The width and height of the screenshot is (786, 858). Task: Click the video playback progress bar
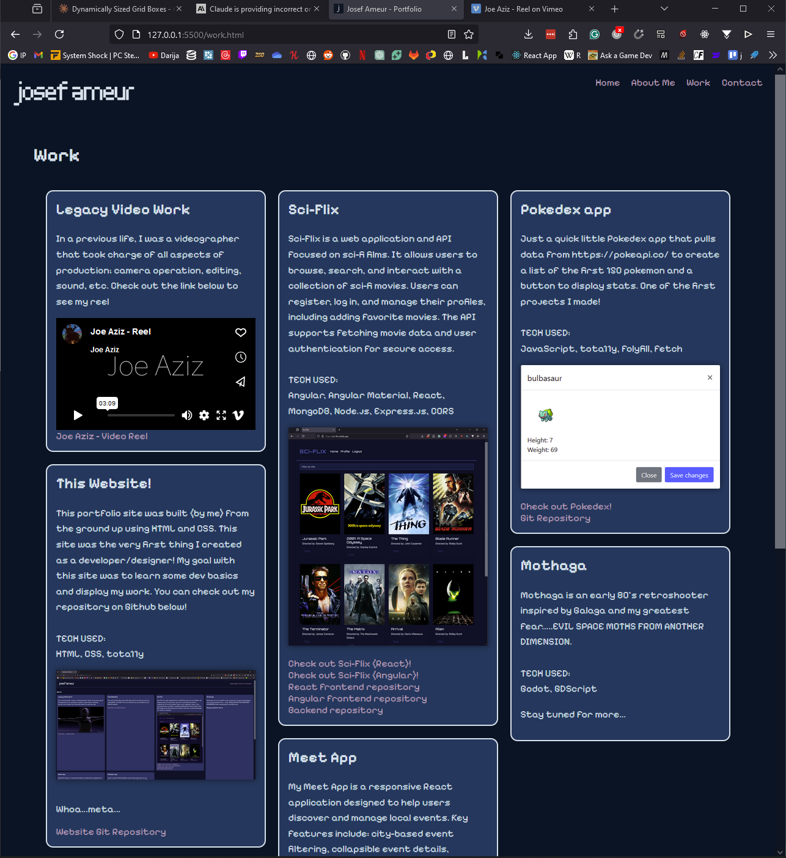[x=141, y=415]
